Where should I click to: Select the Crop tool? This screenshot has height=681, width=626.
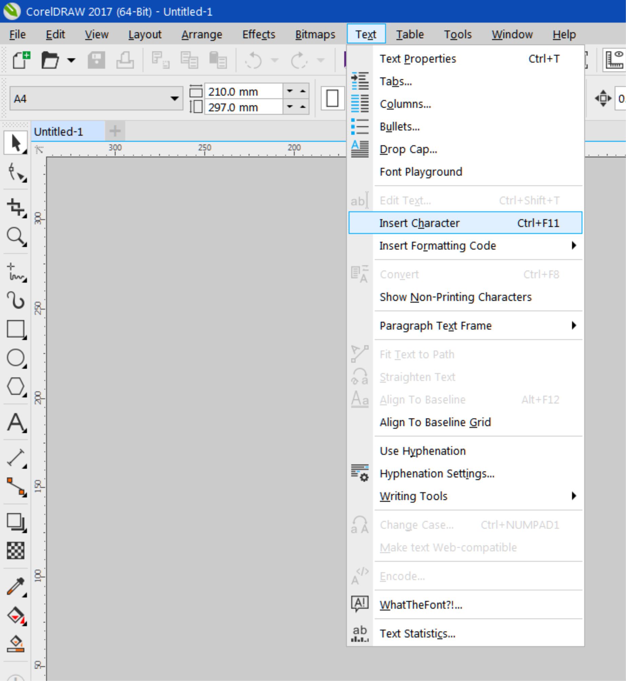(16, 208)
